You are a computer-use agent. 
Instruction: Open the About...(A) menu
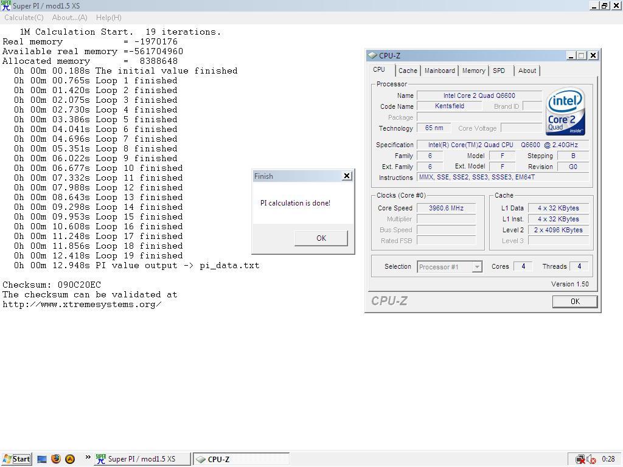[x=69, y=18]
